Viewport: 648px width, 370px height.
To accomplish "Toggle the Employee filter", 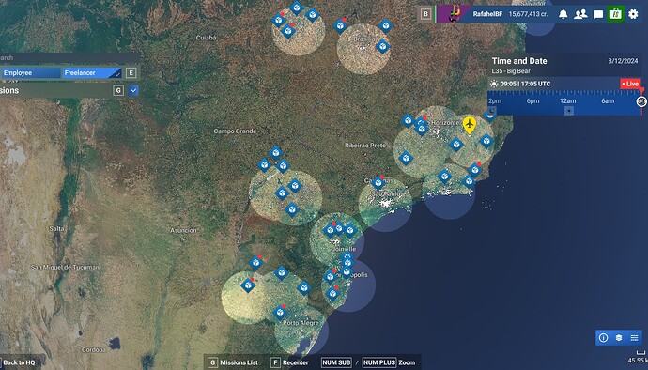I will point(30,72).
